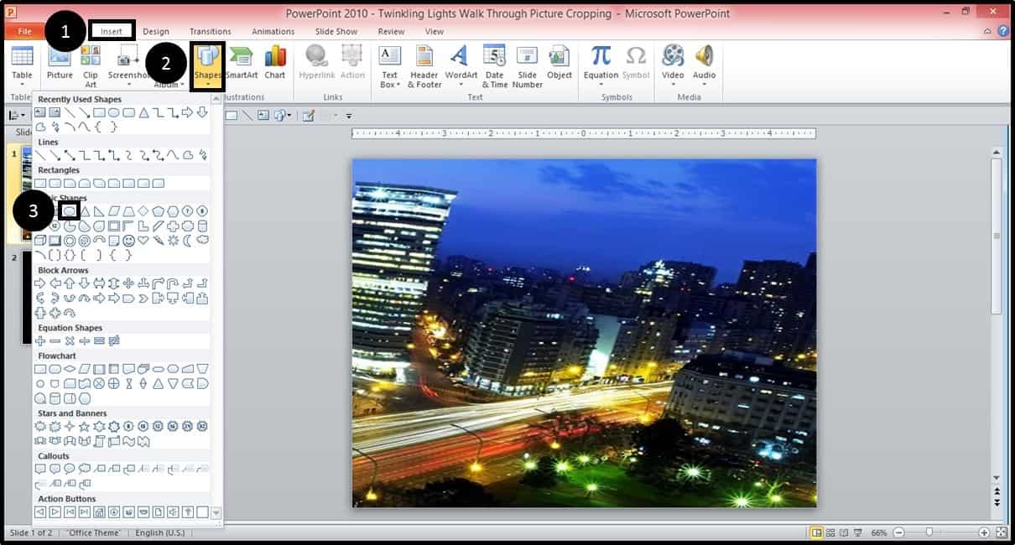This screenshot has width=1015, height=545.
Task: Choose the Heart shape in Basic Shapes
Action: [x=143, y=240]
